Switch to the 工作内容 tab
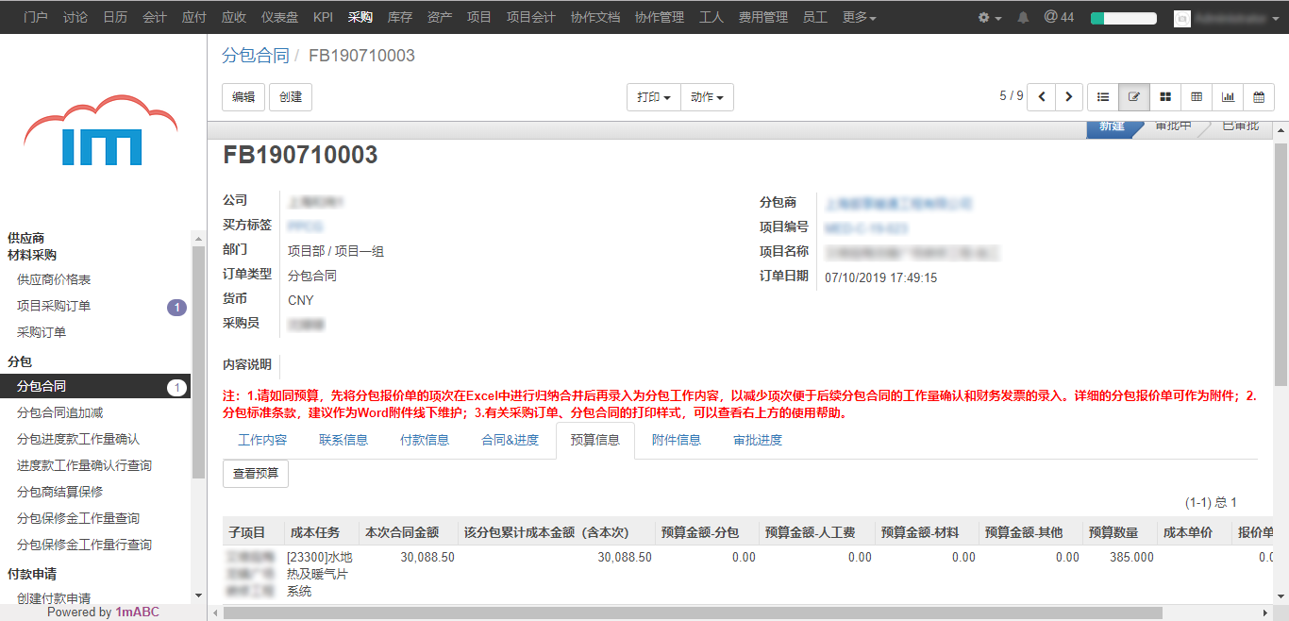1289x621 pixels. pos(262,440)
